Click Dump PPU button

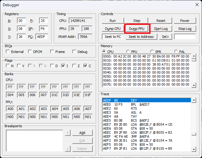click(x=137, y=29)
